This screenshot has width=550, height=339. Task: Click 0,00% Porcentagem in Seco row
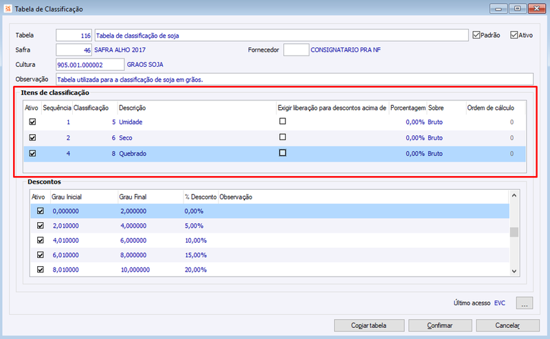[415, 138]
